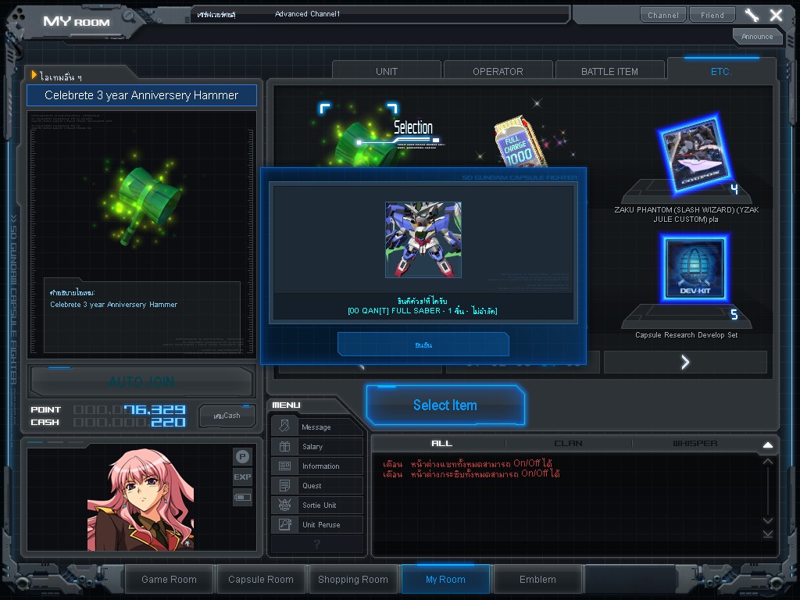The width and height of the screenshot is (800, 600).
Task: Click the pink-haired operator portrait
Action: [141, 499]
